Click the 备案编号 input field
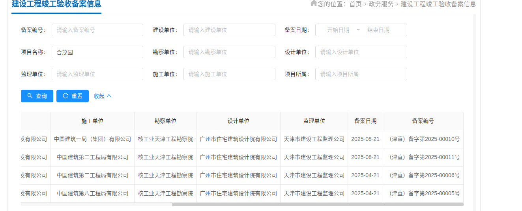This screenshot has width=522, height=211. (x=97, y=30)
